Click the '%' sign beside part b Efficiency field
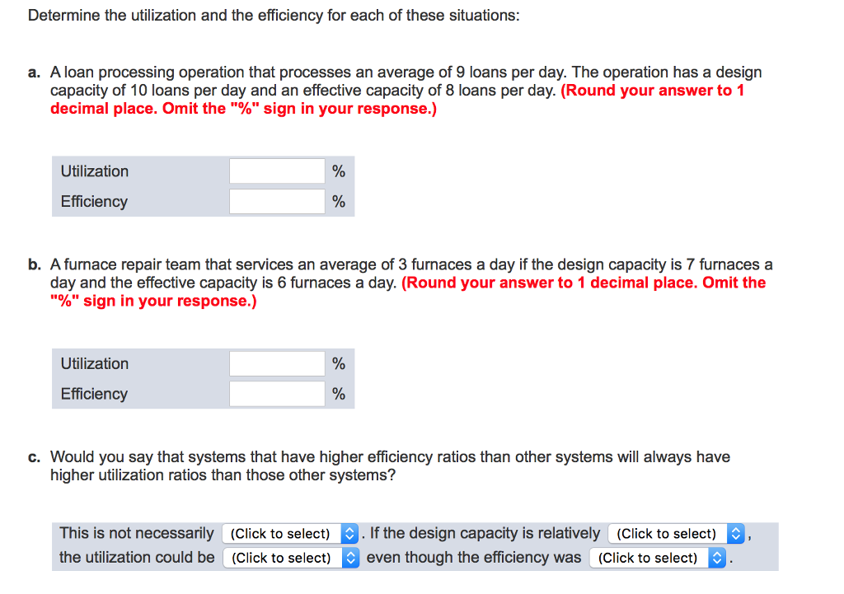This screenshot has width=844, height=594. pyautogui.click(x=338, y=394)
